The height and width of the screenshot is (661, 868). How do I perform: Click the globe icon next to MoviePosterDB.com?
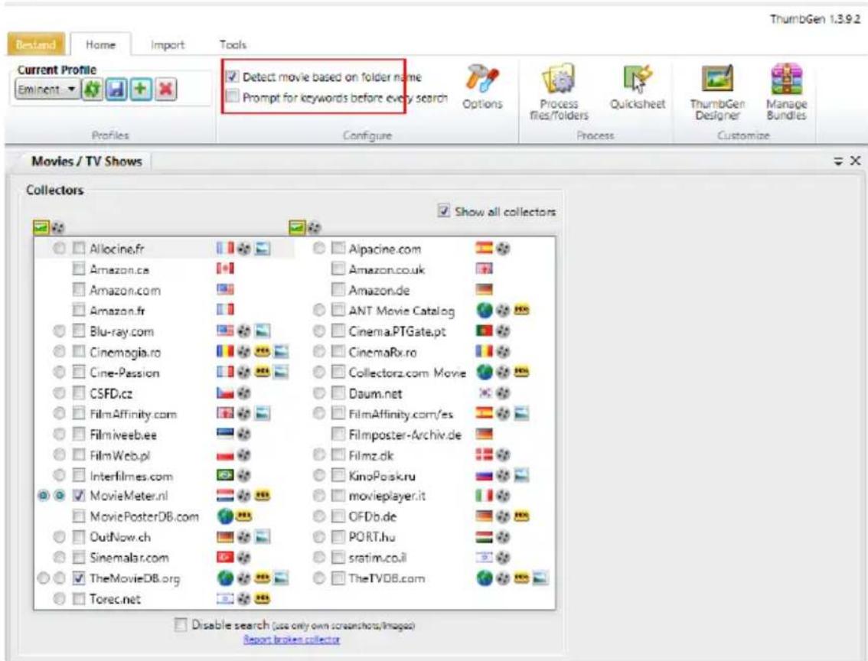(225, 516)
